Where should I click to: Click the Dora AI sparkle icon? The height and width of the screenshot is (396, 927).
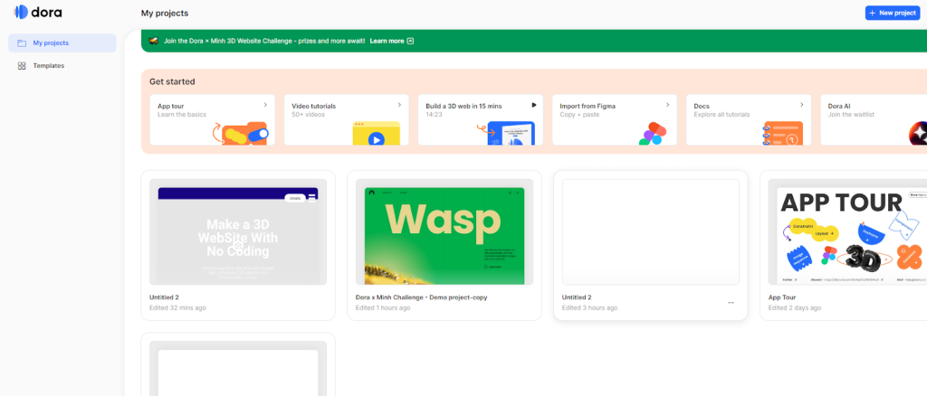[x=918, y=134]
